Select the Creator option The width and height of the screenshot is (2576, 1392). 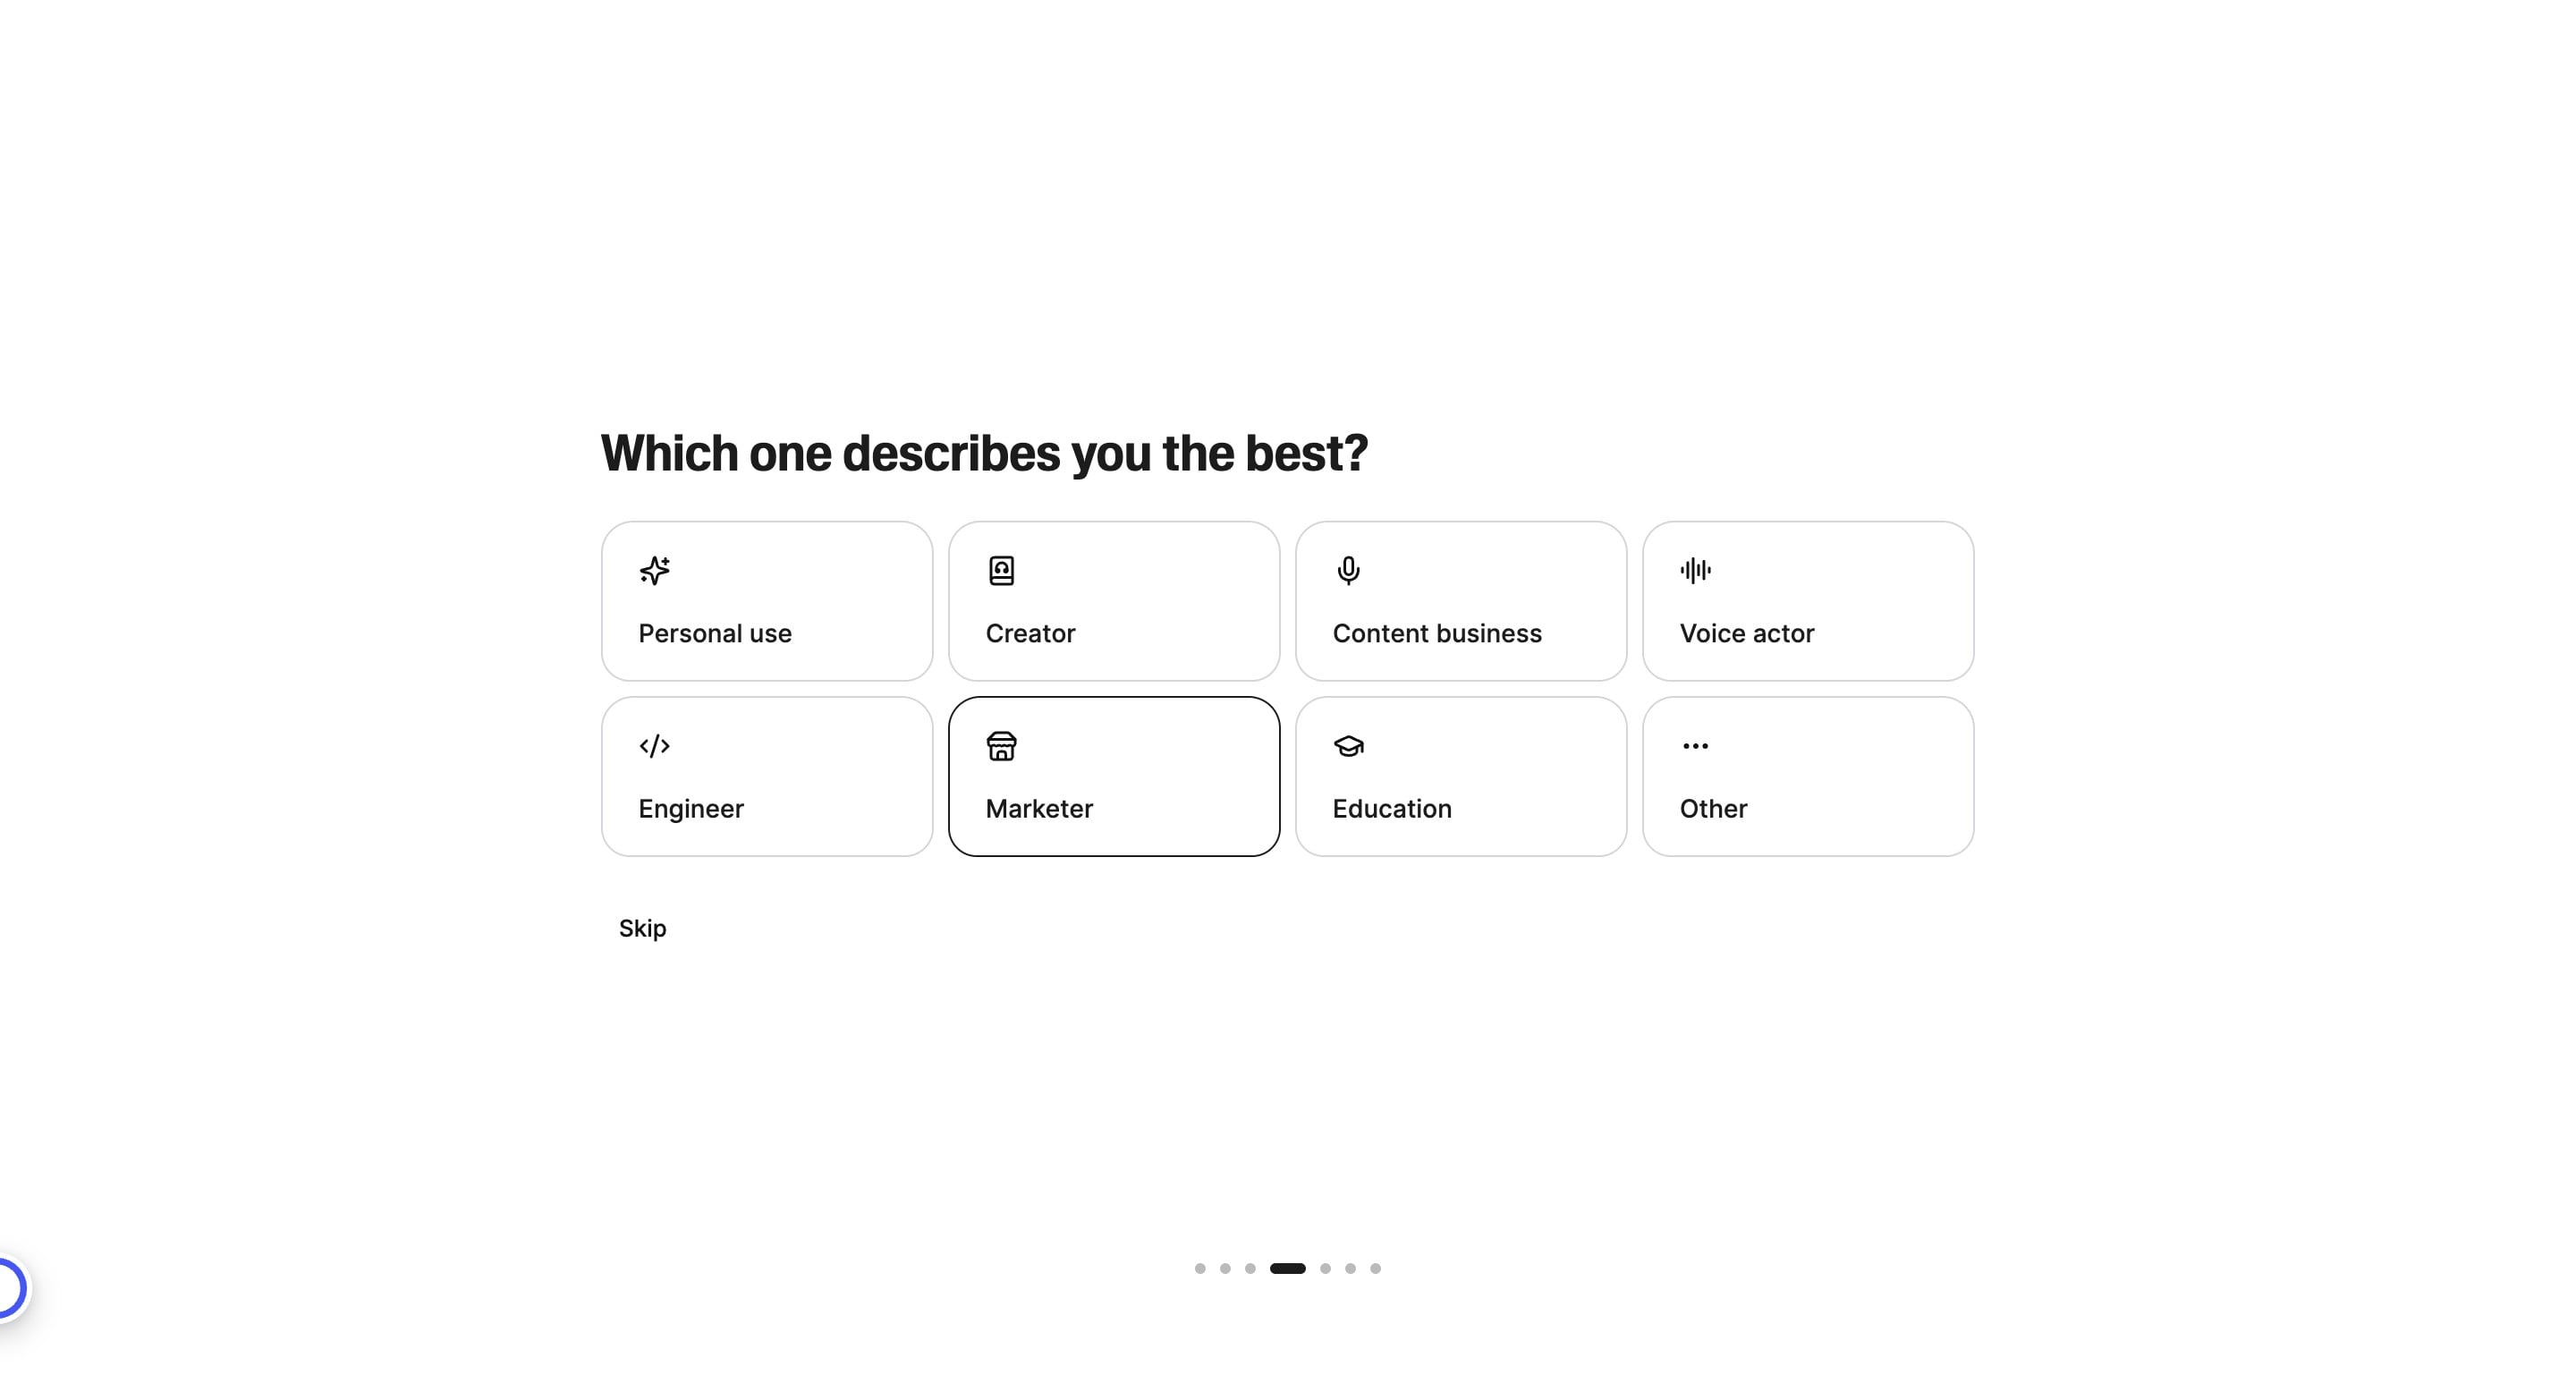pyautogui.click(x=1114, y=600)
